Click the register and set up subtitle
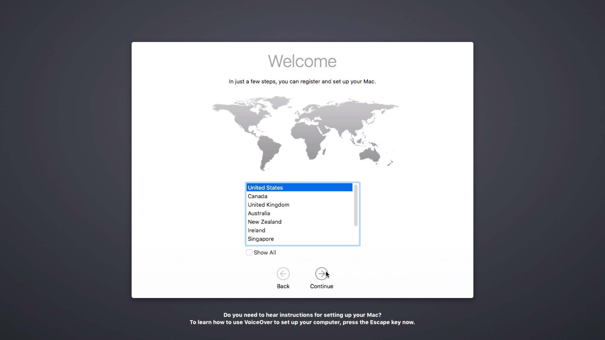The width and height of the screenshot is (605, 340). click(302, 82)
